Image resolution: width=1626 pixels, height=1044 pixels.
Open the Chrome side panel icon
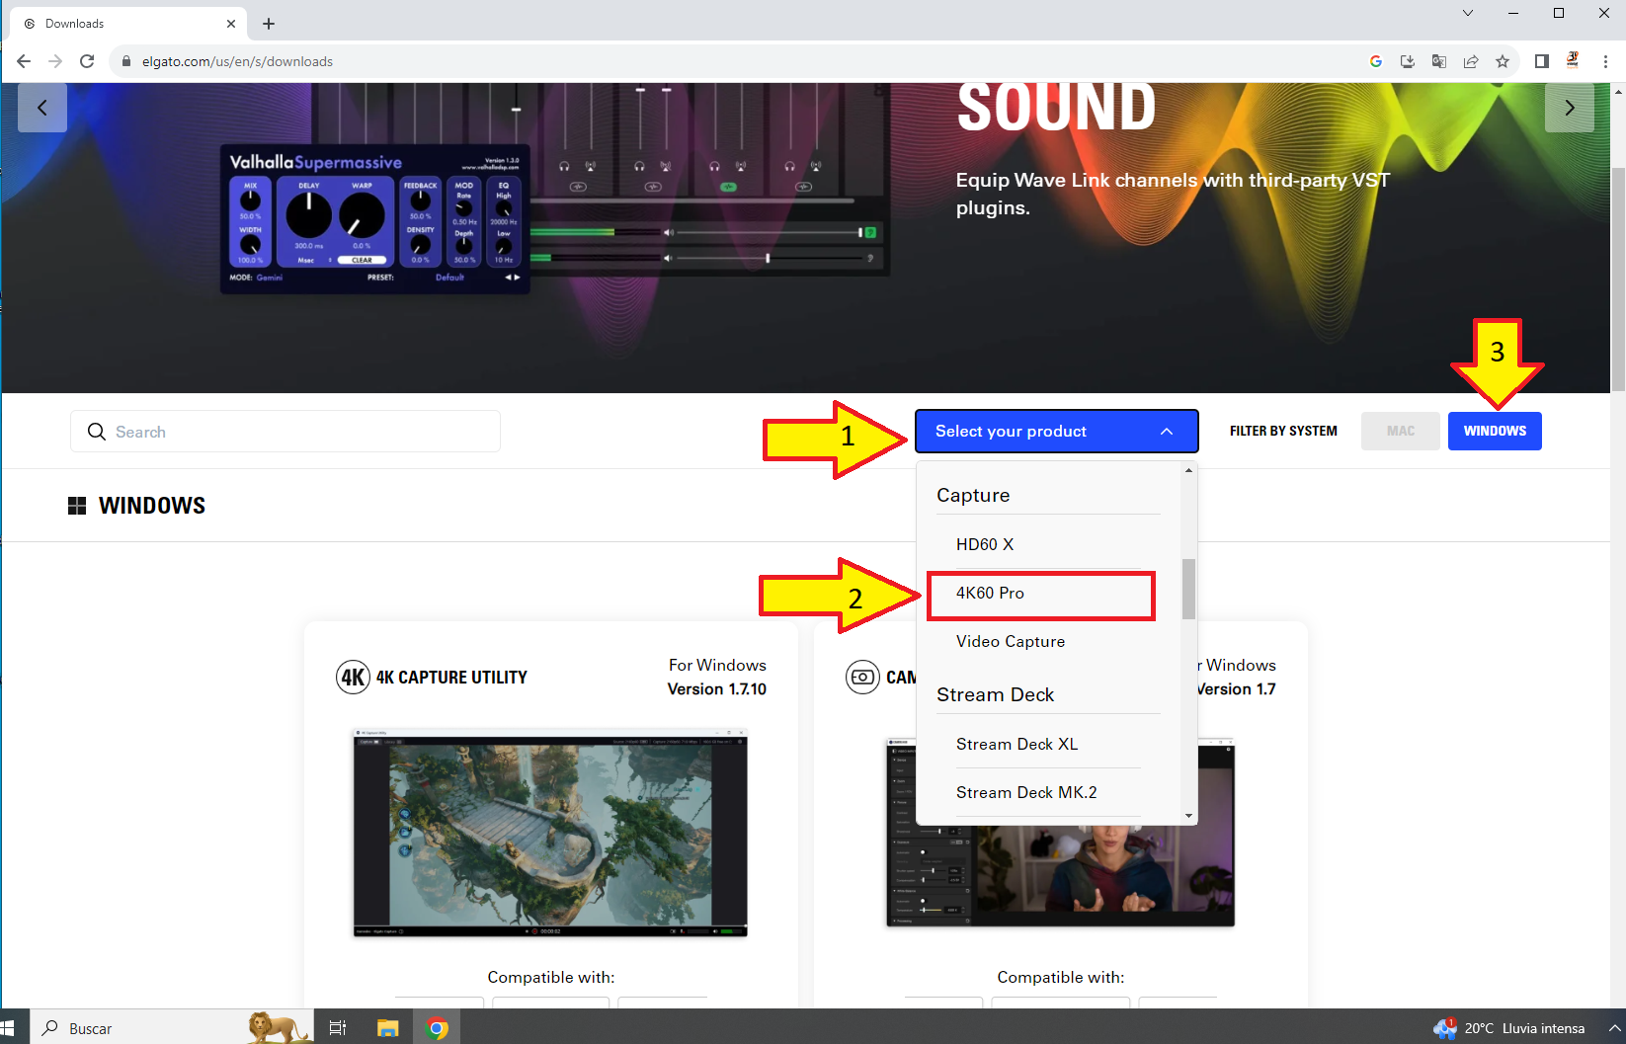tap(1541, 61)
